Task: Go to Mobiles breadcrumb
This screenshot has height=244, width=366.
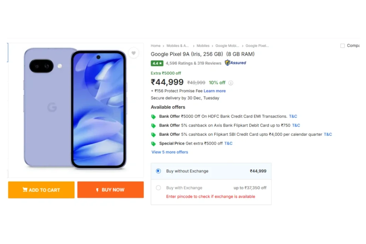Action: click(203, 46)
